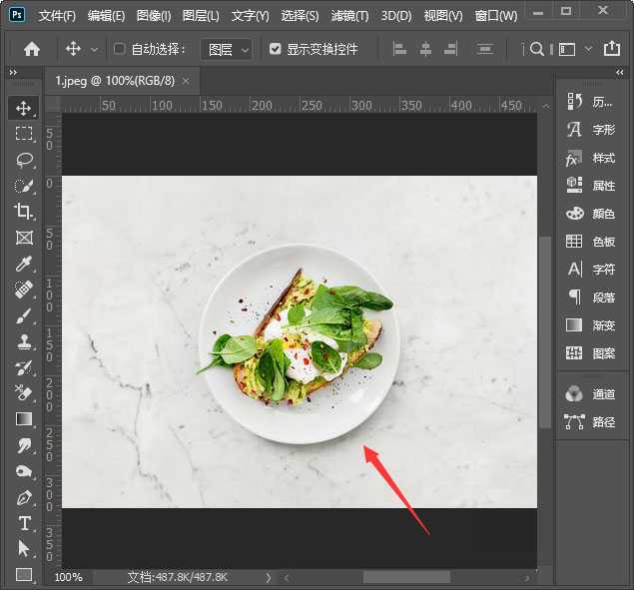
Task: Collapse the right panel dock double-arrow
Action: coord(619,73)
